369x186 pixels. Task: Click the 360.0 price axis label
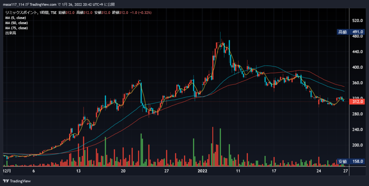(x=357, y=83)
